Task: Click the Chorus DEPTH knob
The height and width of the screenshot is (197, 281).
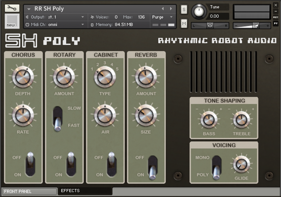Action: 23,77
